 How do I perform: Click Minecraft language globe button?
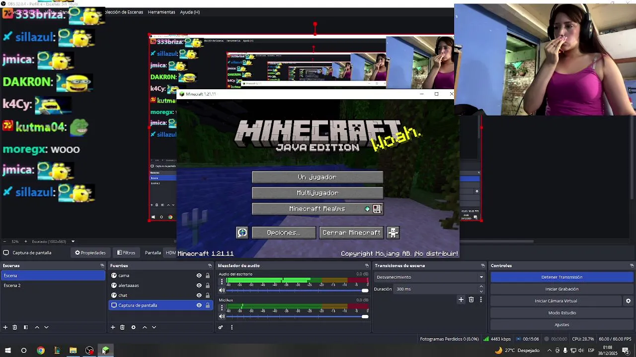tap(242, 233)
